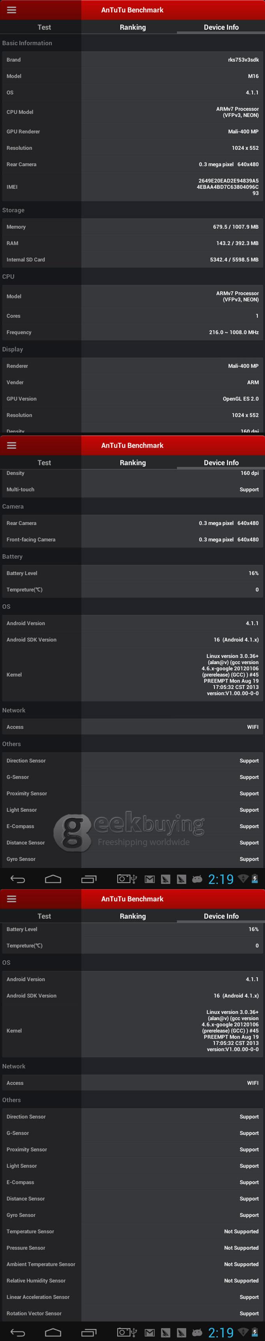Image resolution: width=265 pixels, height=1341 pixels.
Task: Open Gmail notification icon in bar below Gyro Sensor
Action: [150, 879]
